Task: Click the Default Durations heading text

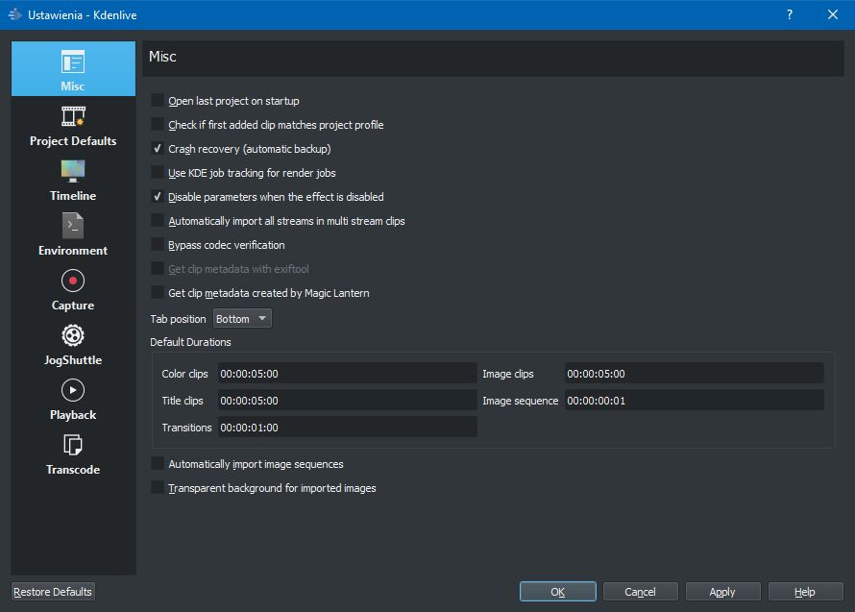Action: 190,342
